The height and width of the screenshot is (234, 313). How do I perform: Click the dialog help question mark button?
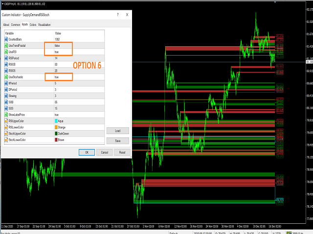[118, 15]
